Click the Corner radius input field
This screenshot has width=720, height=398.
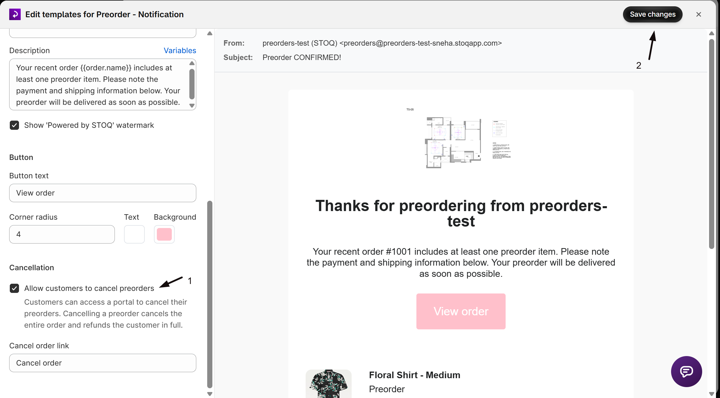click(x=62, y=234)
